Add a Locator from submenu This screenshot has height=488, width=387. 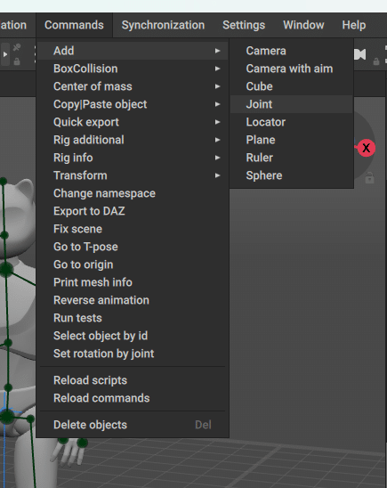[292, 122]
